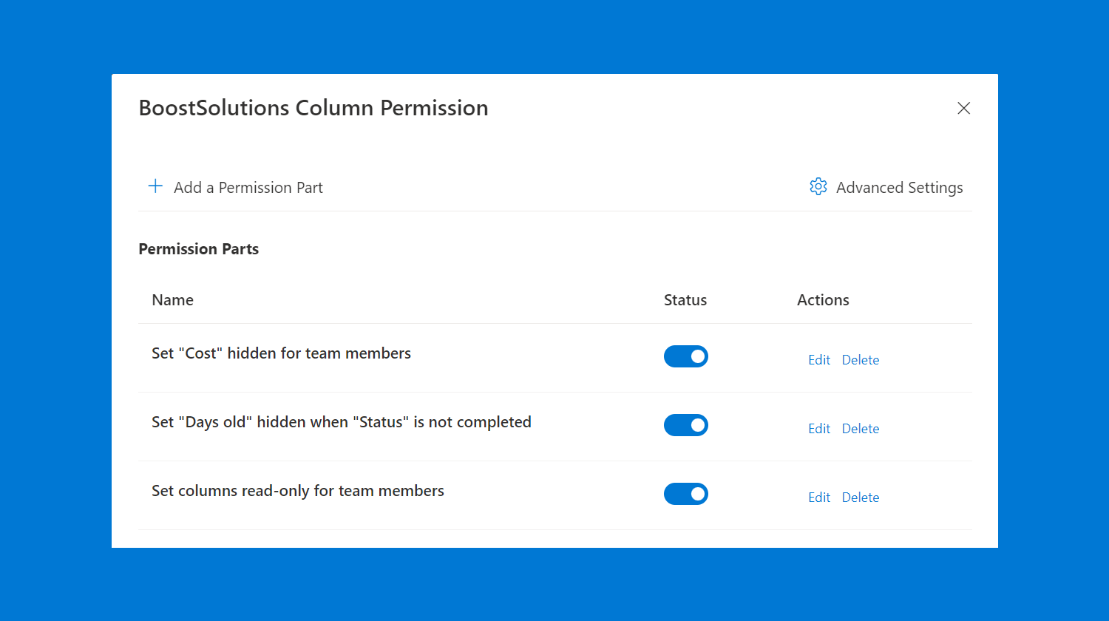Screen dimensions: 1109x621
Task: Click the Name column header
Action: pyautogui.click(x=173, y=300)
